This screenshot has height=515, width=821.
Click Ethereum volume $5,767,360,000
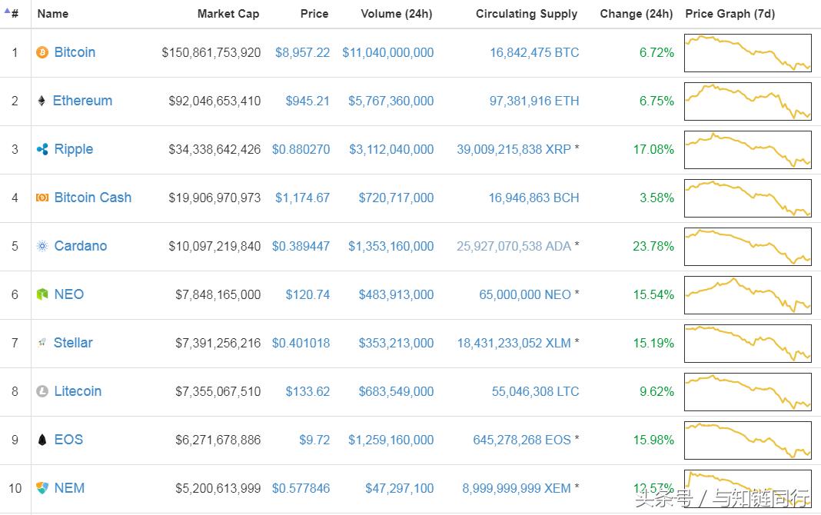pos(391,101)
